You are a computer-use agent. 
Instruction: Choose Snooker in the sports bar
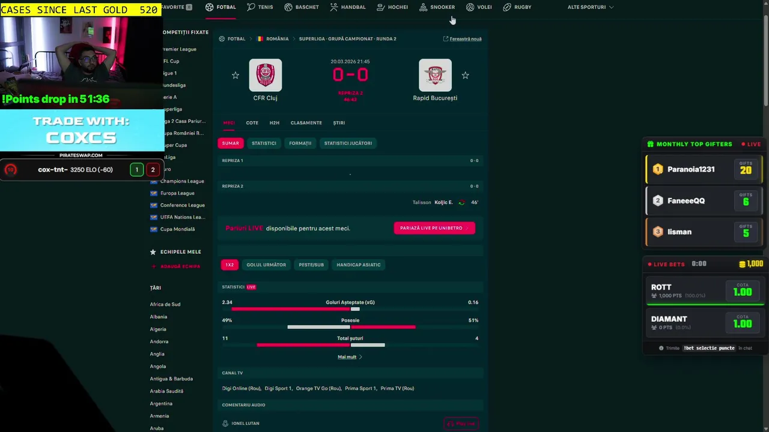(x=437, y=7)
